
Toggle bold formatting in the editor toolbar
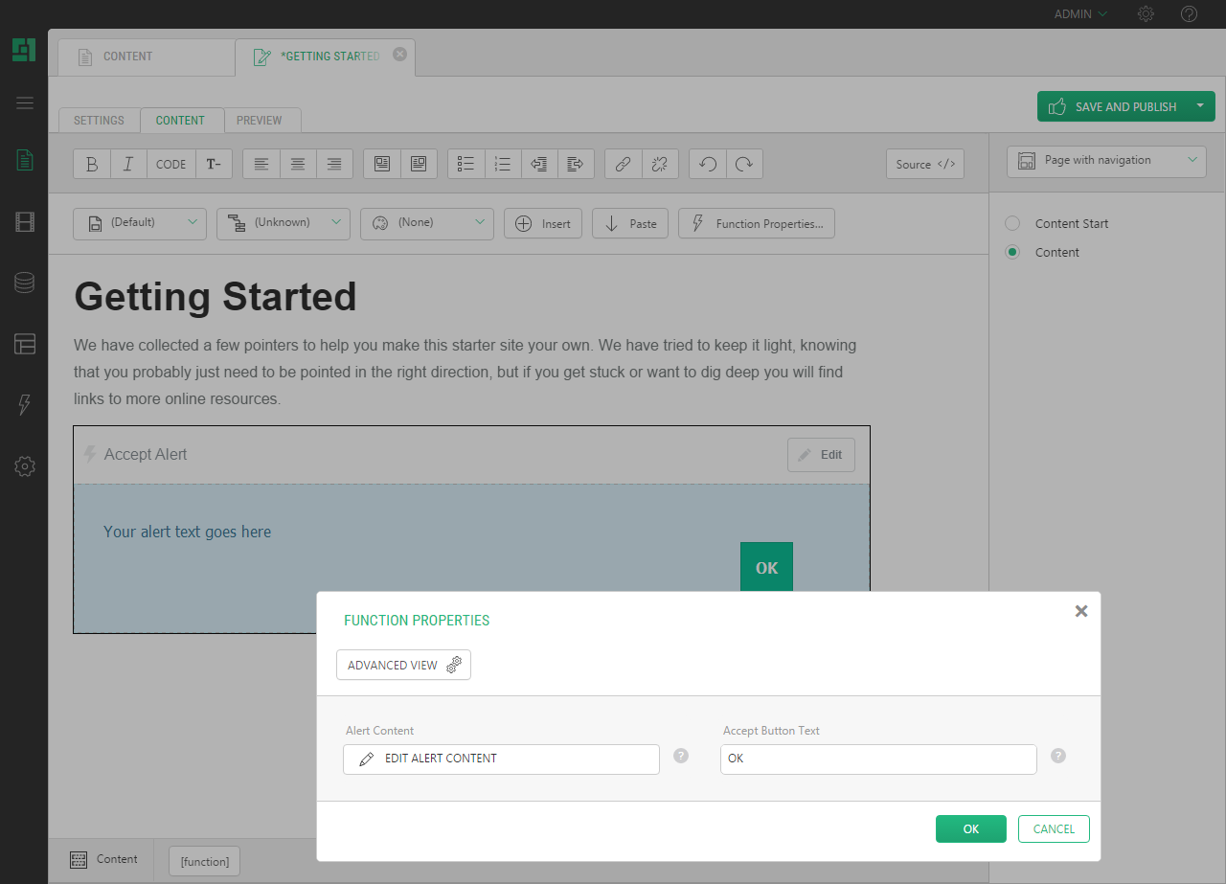[x=92, y=164]
